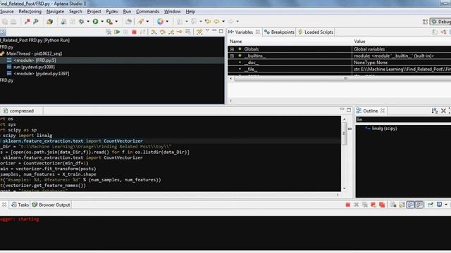Screen dimensions: 451x253
Task: Switch to the Browser Output tab
Action: [x=51, y=205]
